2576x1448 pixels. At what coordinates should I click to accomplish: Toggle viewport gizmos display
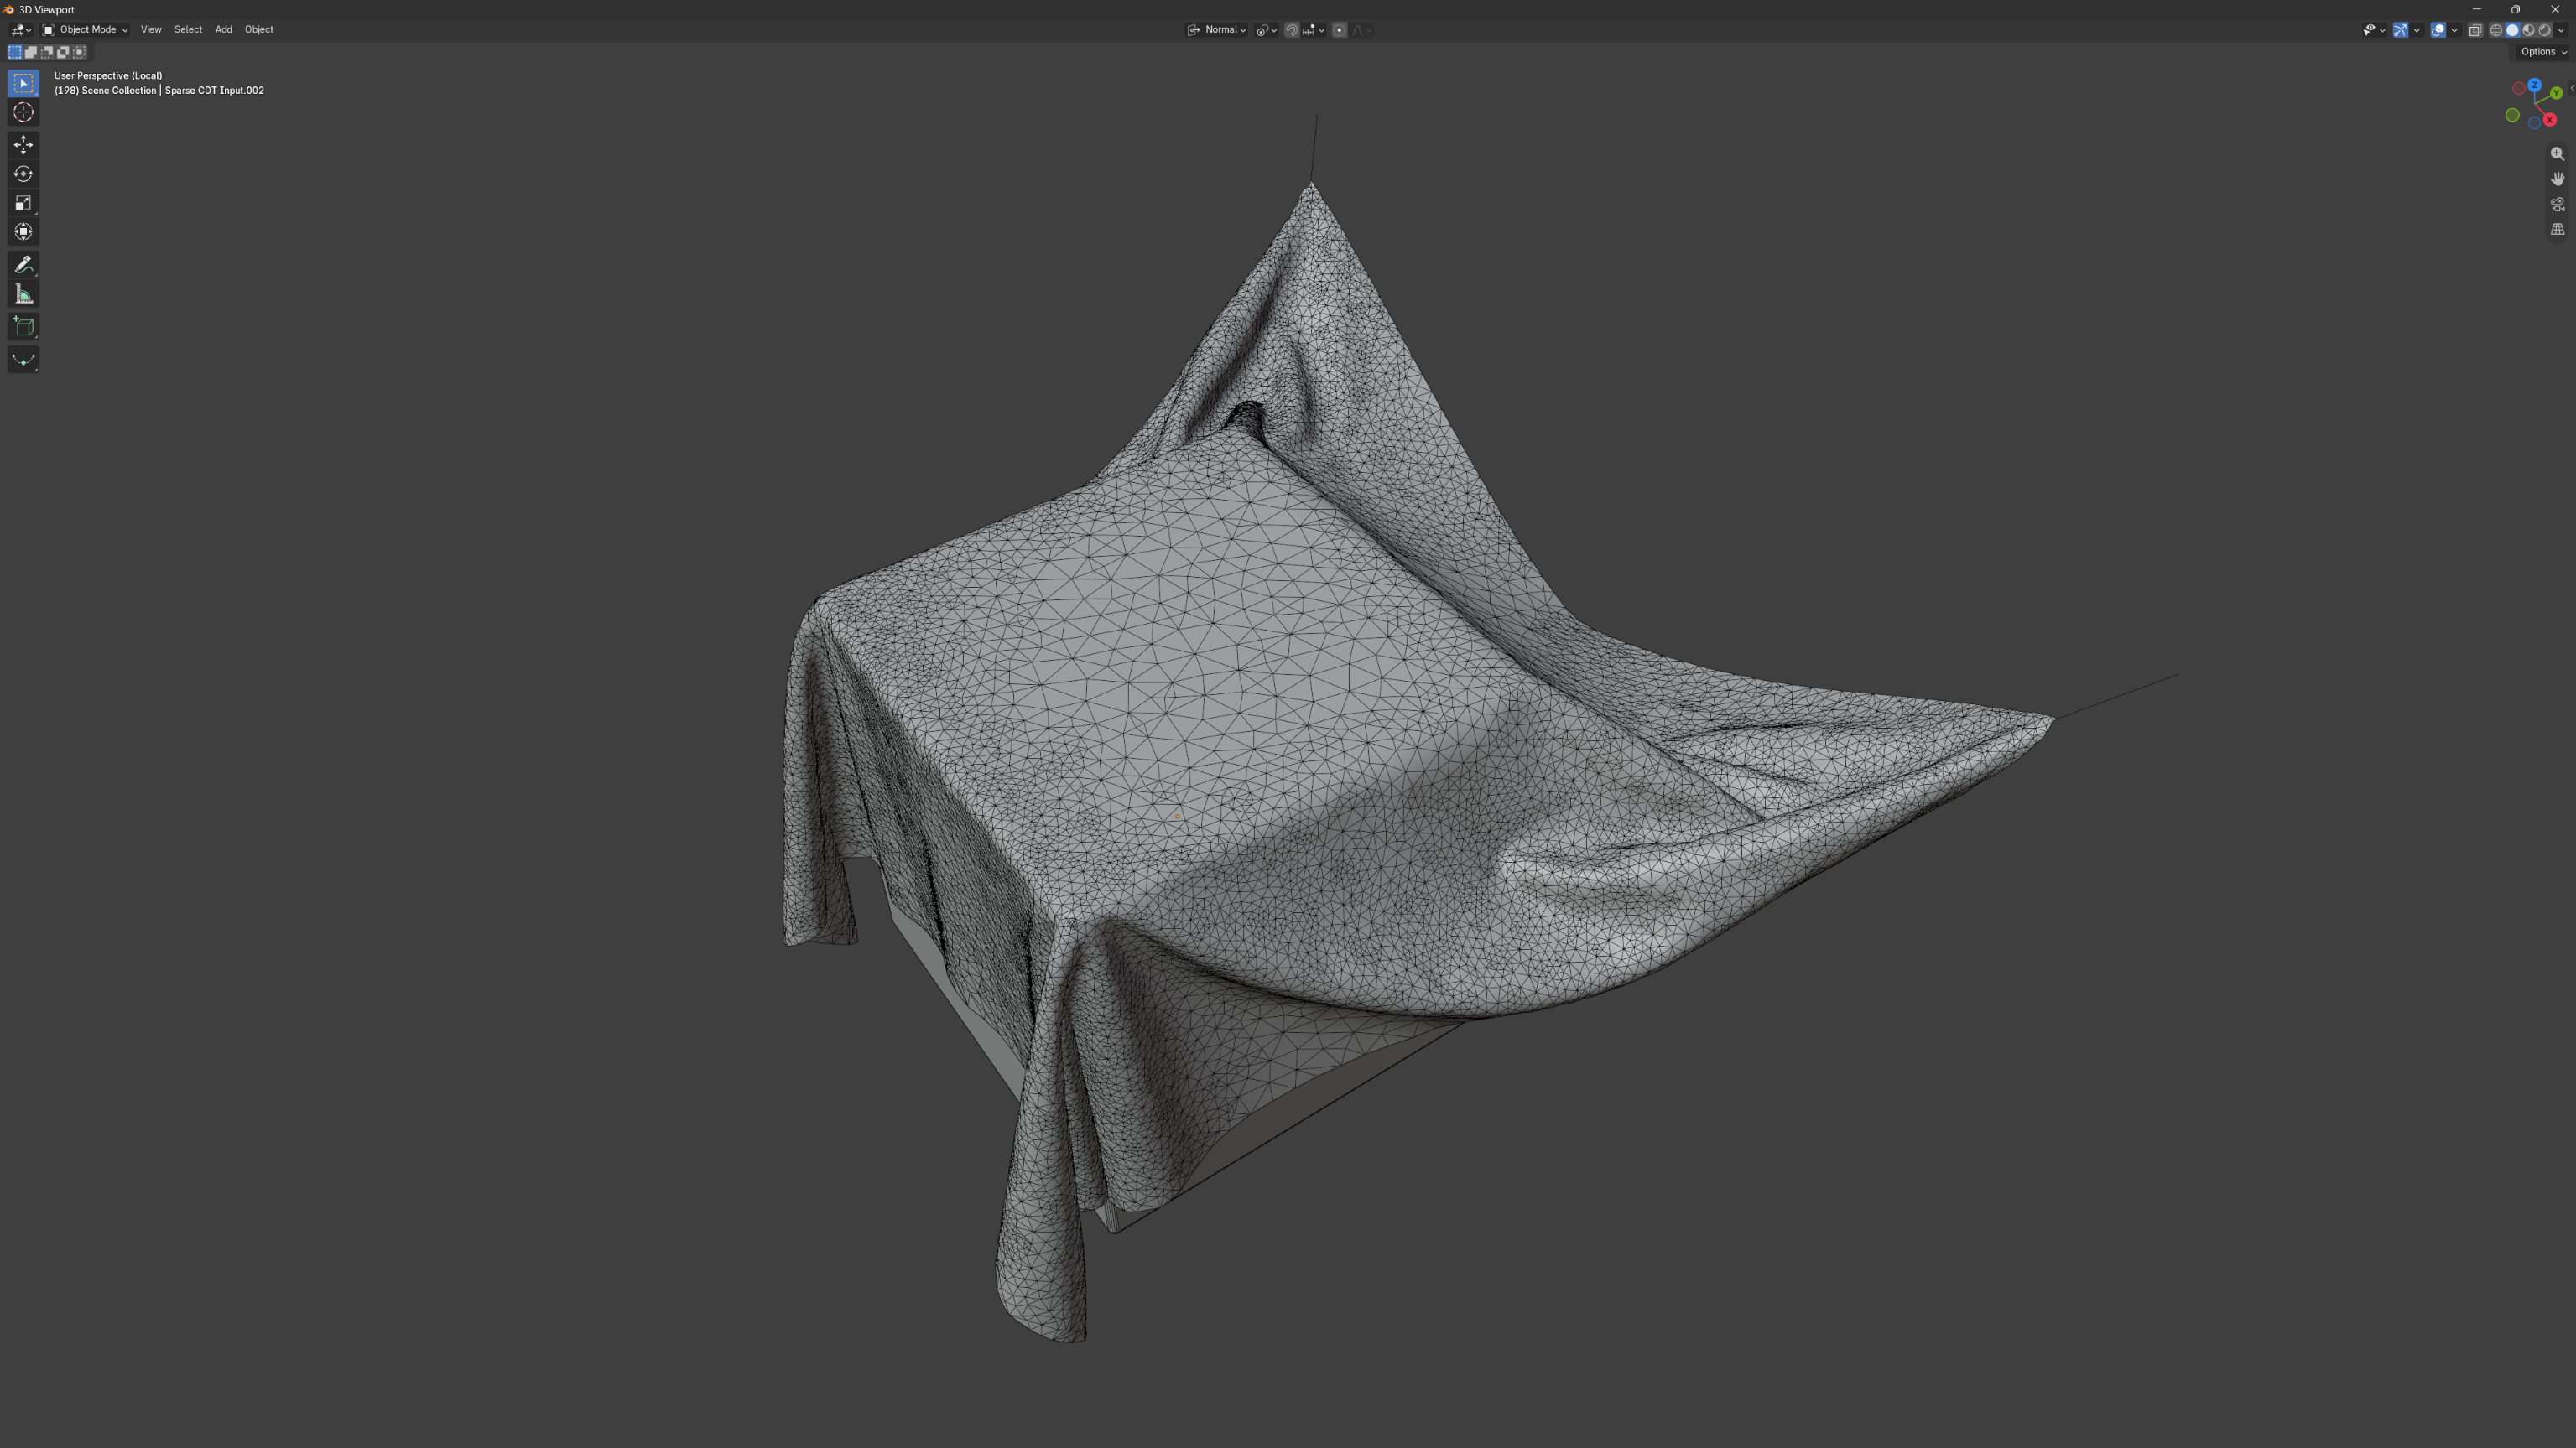tap(2400, 30)
